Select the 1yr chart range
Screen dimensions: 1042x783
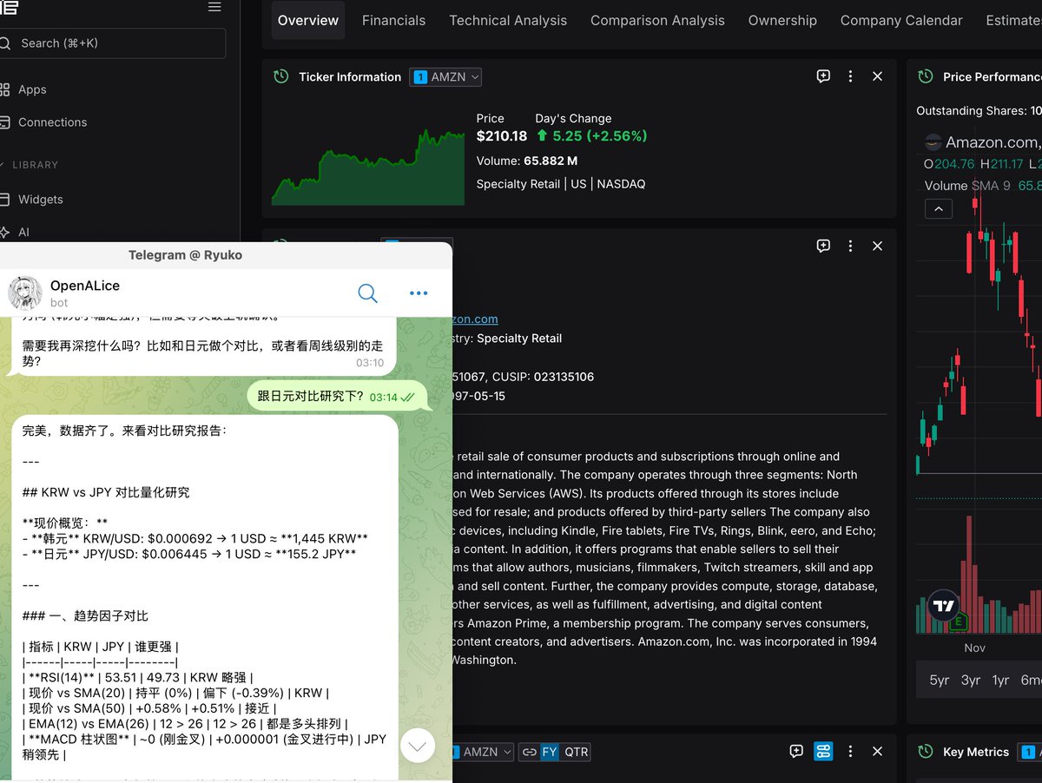pos(1000,680)
